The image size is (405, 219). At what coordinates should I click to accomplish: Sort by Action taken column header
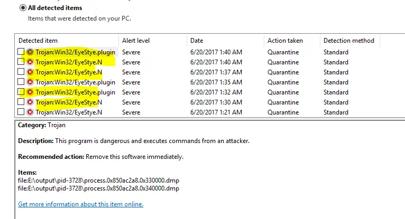pyautogui.click(x=285, y=41)
